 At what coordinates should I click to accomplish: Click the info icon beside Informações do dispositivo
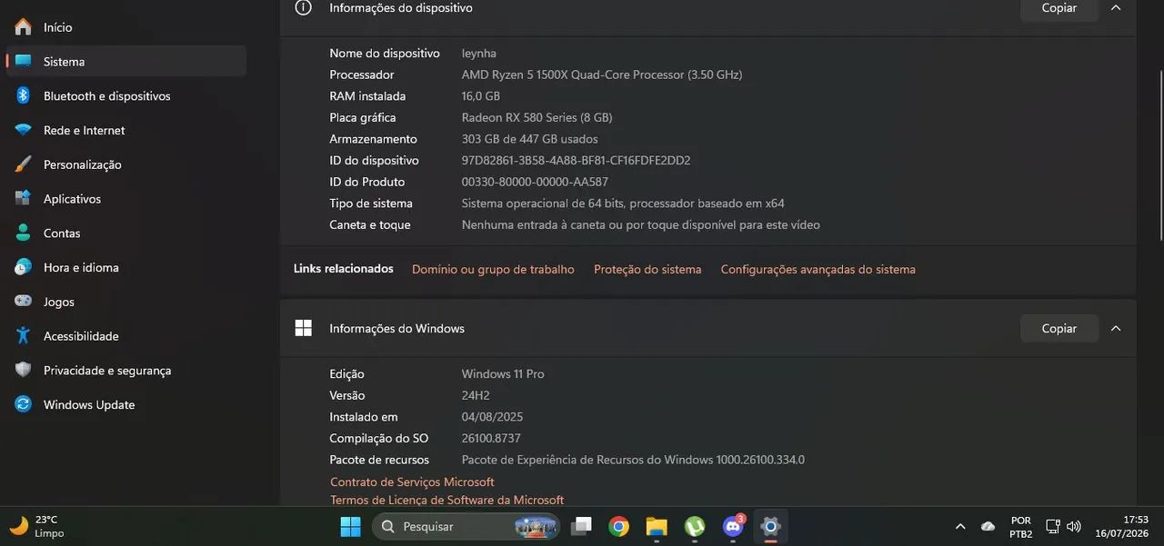[304, 7]
